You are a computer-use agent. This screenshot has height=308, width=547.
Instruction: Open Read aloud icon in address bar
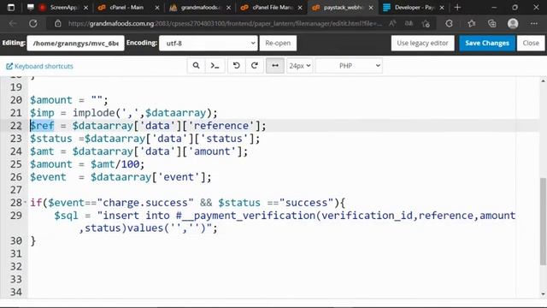(x=393, y=24)
